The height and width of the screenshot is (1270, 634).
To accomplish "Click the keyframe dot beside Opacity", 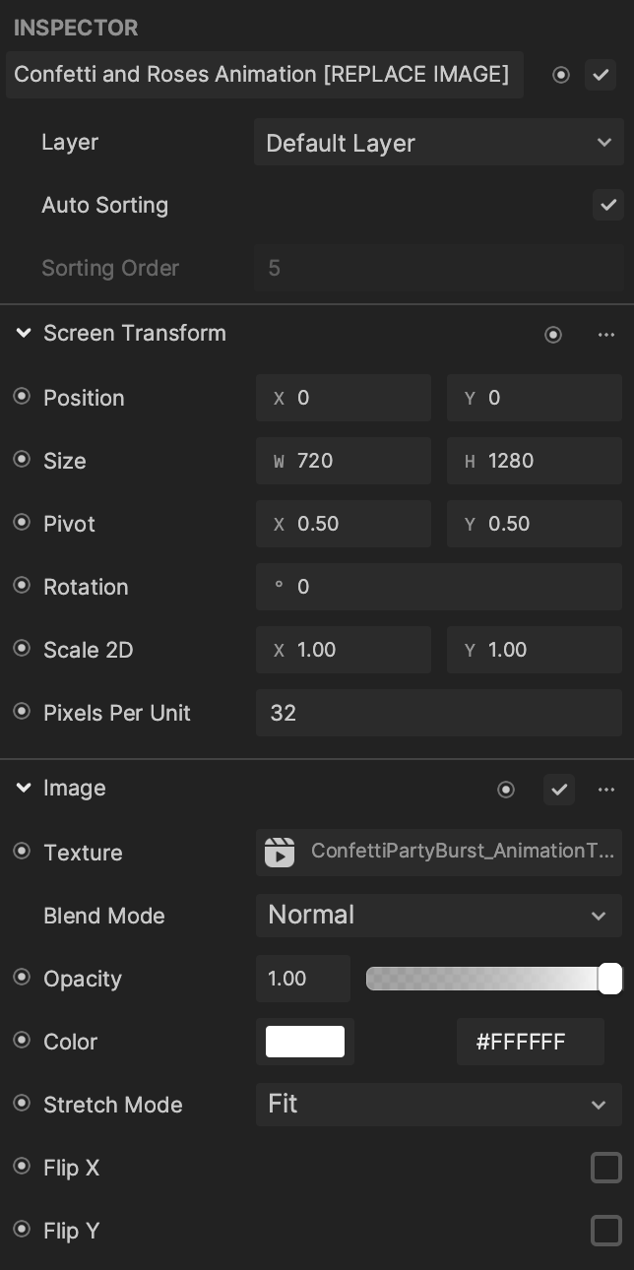I will tap(21, 978).
